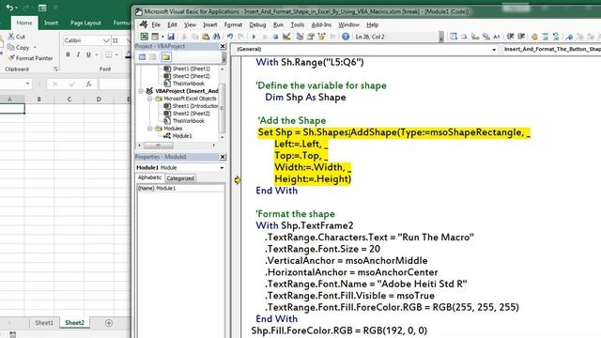Click View Code icon in Project pane
The image size is (601, 338).
click(142, 57)
